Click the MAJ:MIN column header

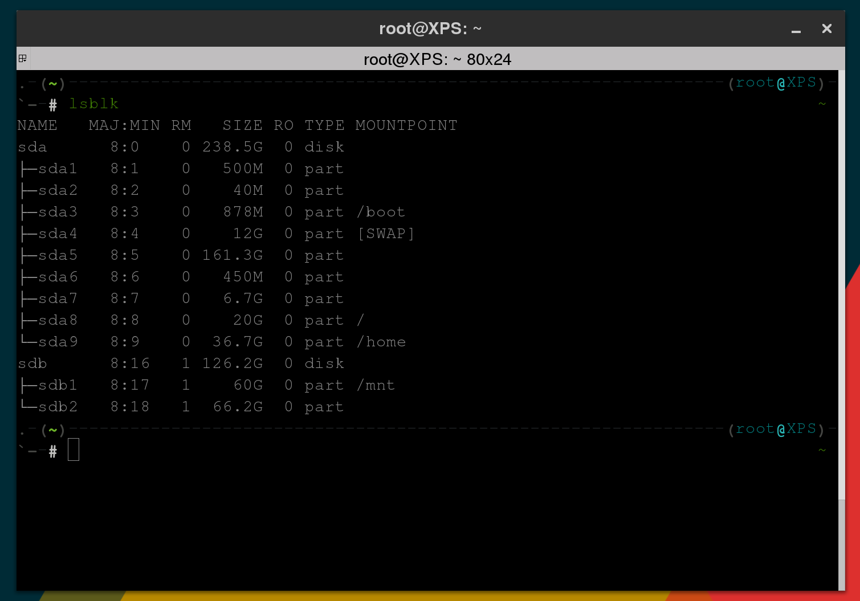point(124,125)
